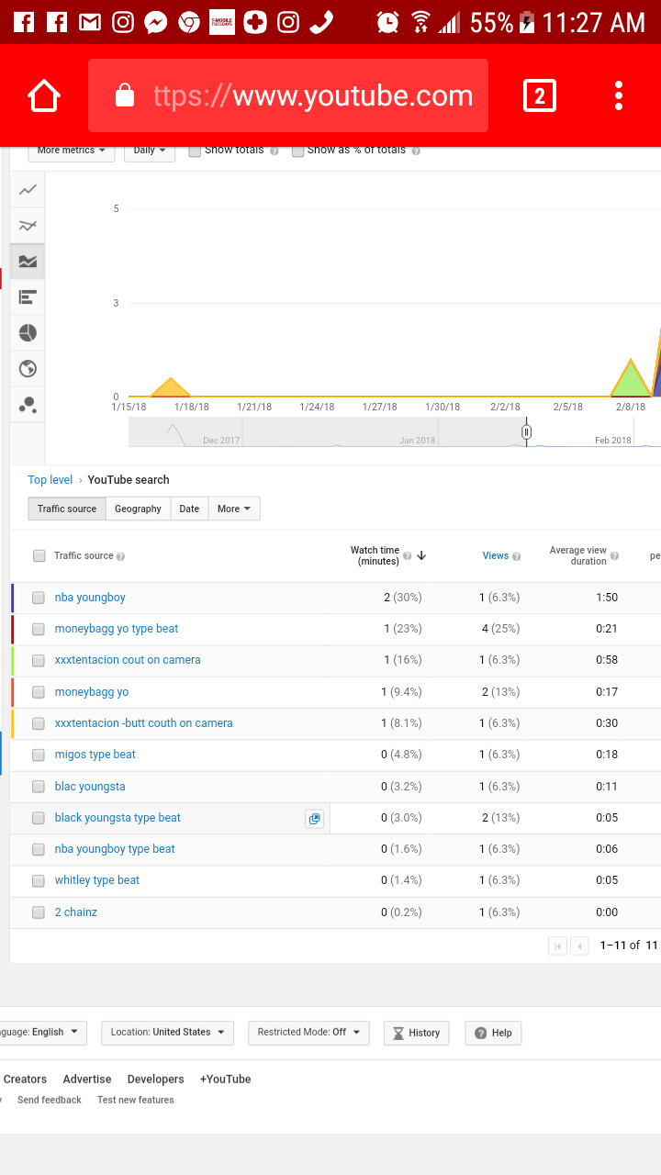Enable the Show totals checkbox
The image size is (661, 1175).
[195, 151]
